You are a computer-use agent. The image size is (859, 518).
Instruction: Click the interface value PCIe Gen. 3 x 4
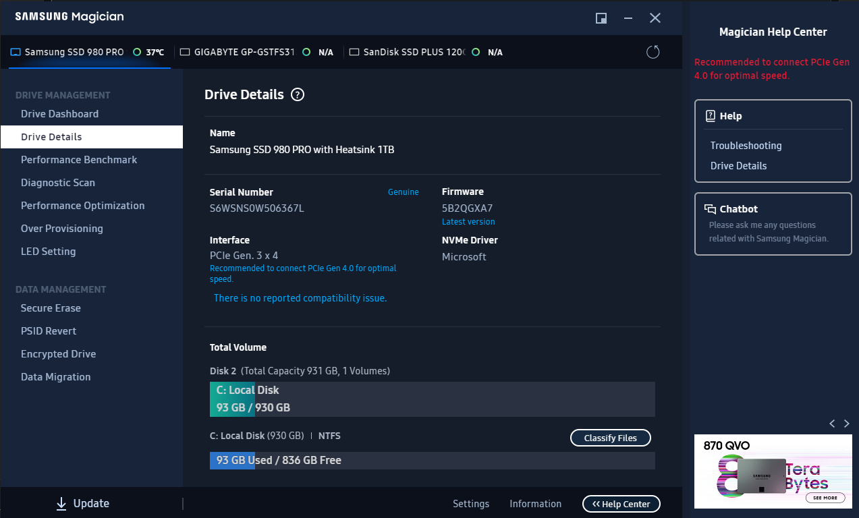[x=244, y=256]
